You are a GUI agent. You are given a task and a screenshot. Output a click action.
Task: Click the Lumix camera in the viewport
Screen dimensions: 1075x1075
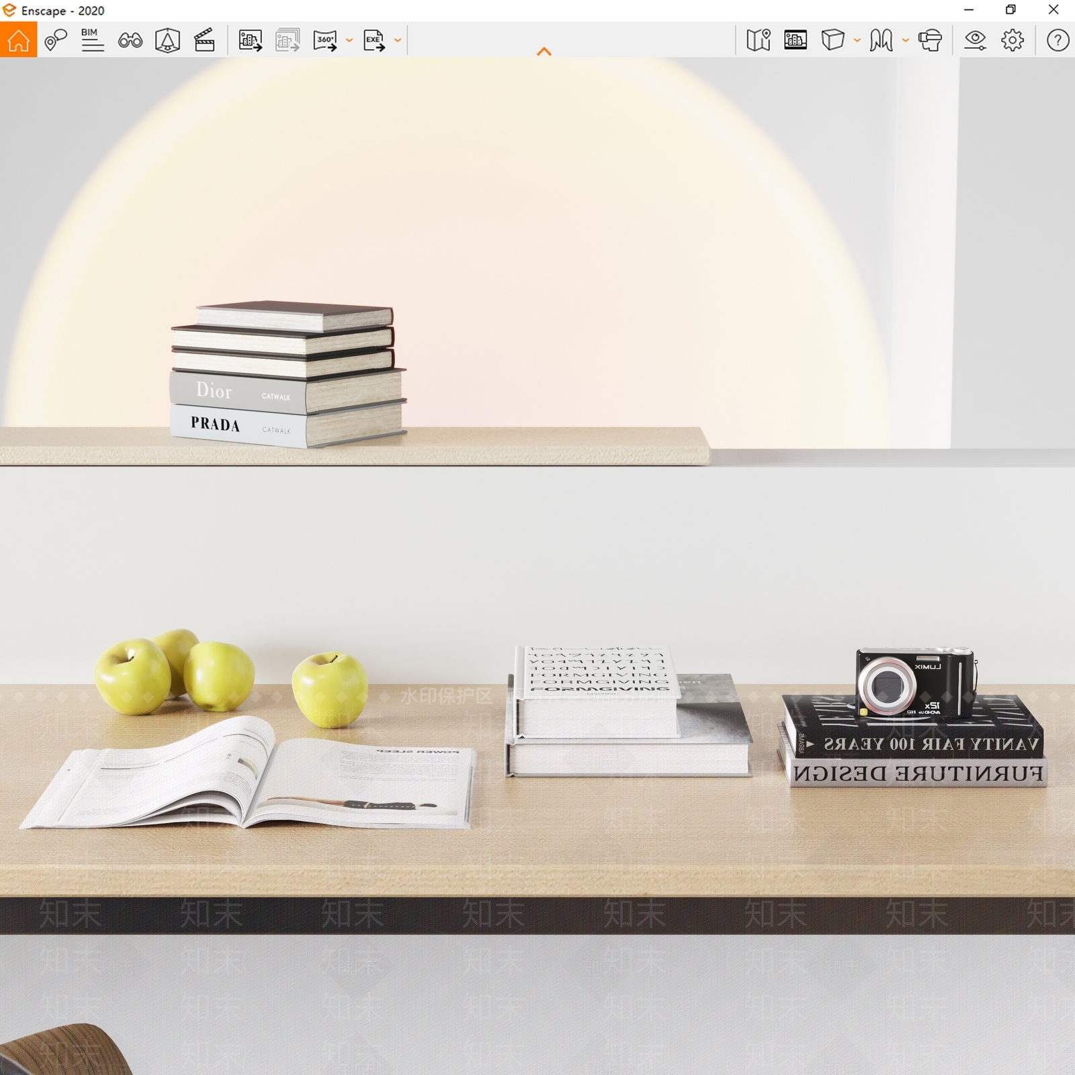[x=916, y=683]
